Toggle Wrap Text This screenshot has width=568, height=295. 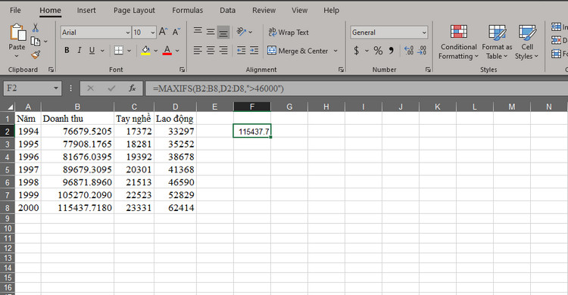289,33
